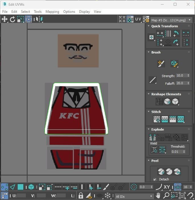Image resolution: width=195 pixels, height=200 pixels.
Task: Collapse the Brush rollout
Action: (149, 52)
